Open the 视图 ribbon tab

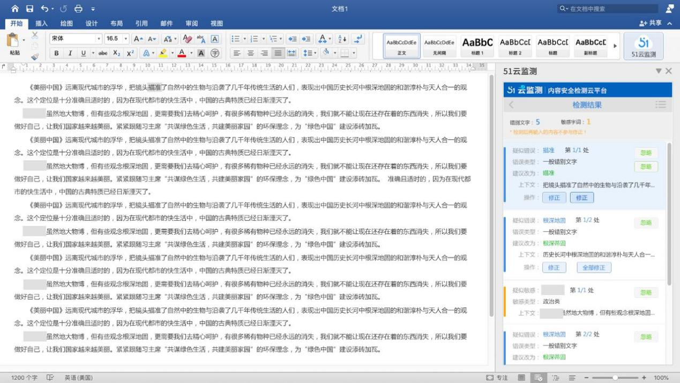216,24
